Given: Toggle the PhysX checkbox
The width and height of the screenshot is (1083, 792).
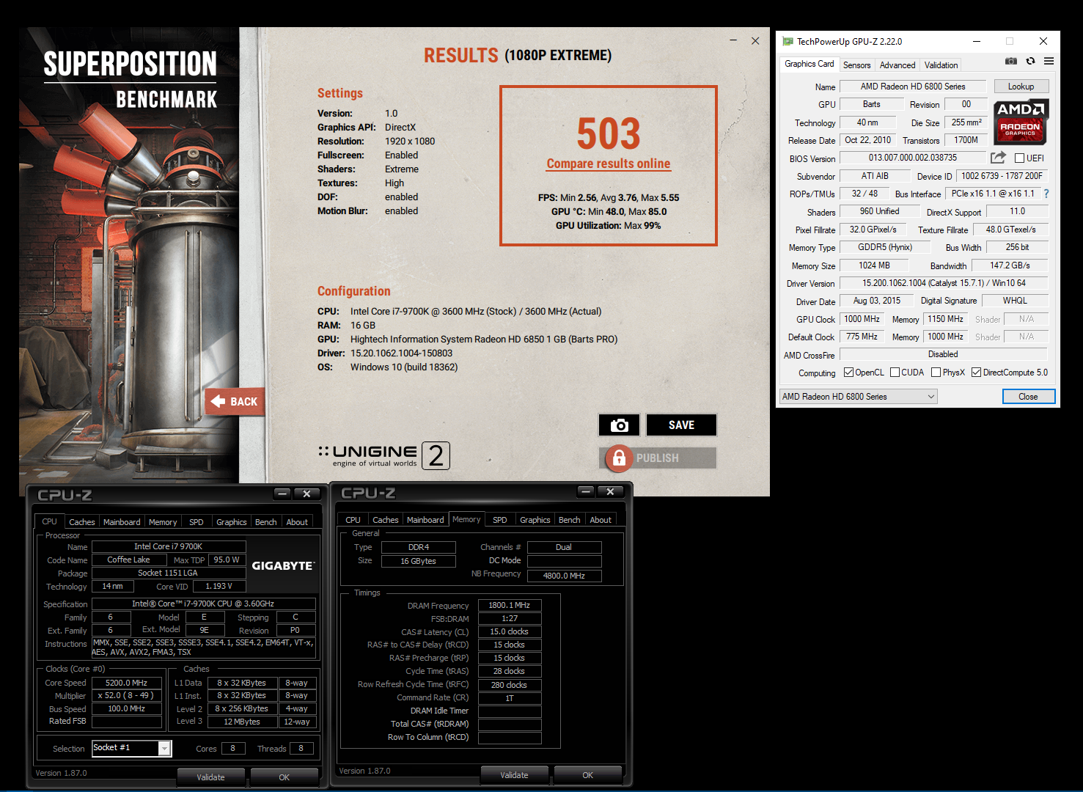Looking at the screenshot, I should (936, 373).
